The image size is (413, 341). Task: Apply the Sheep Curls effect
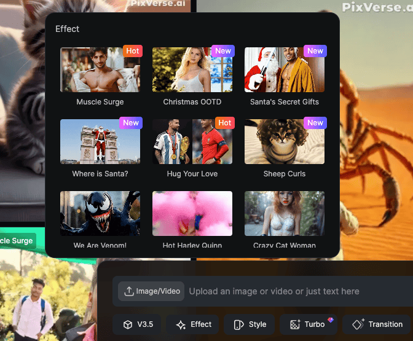(285, 148)
